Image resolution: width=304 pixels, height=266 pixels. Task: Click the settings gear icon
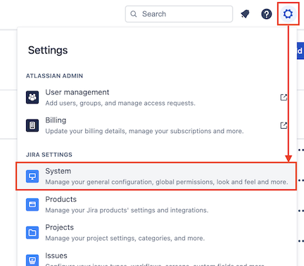[x=288, y=14]
